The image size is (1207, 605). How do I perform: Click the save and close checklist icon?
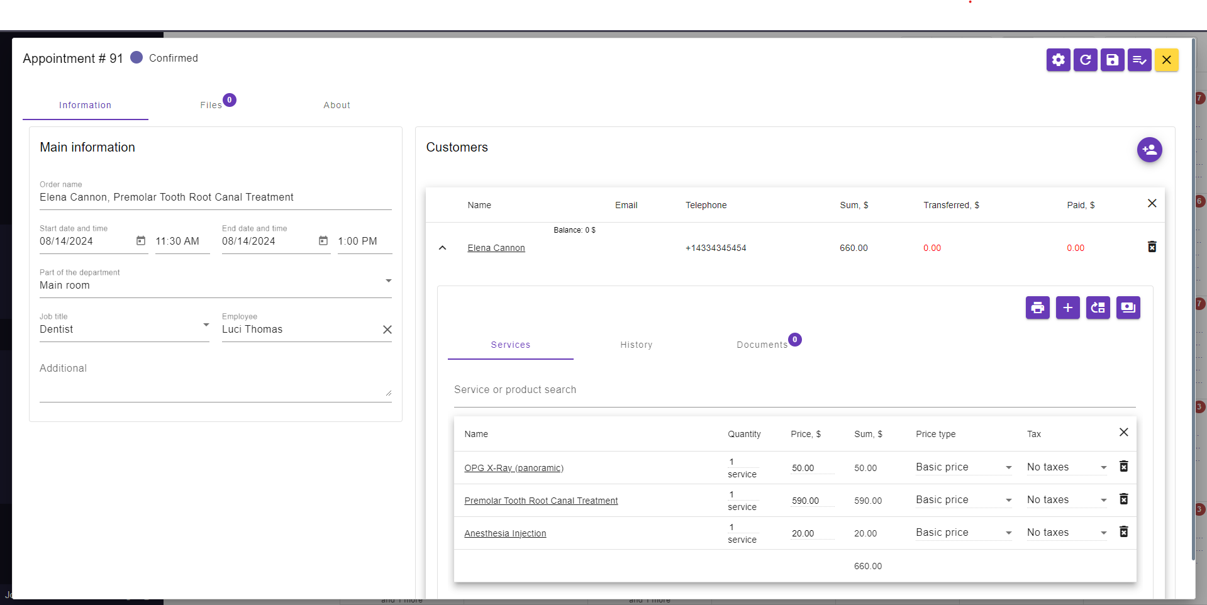point(1139,60)
